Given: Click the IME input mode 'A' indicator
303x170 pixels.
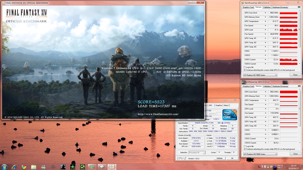Looking at the screenshot, I should tap(262, 166).
